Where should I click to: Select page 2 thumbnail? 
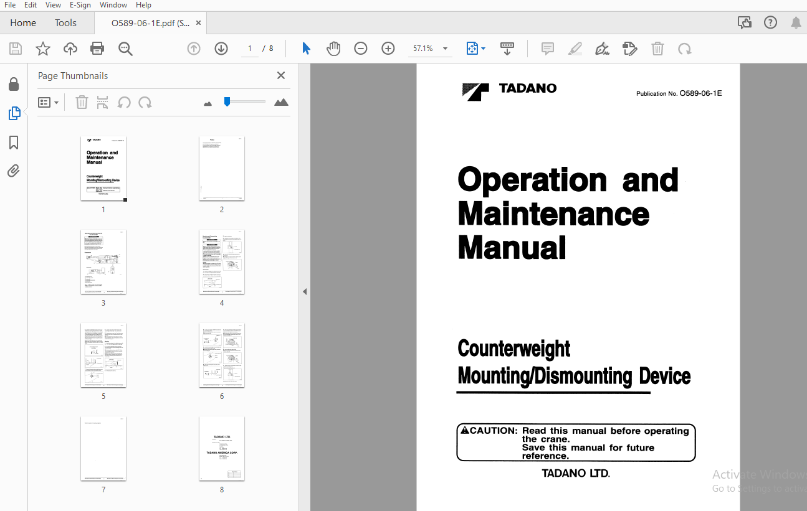click(x=222, y=169)
